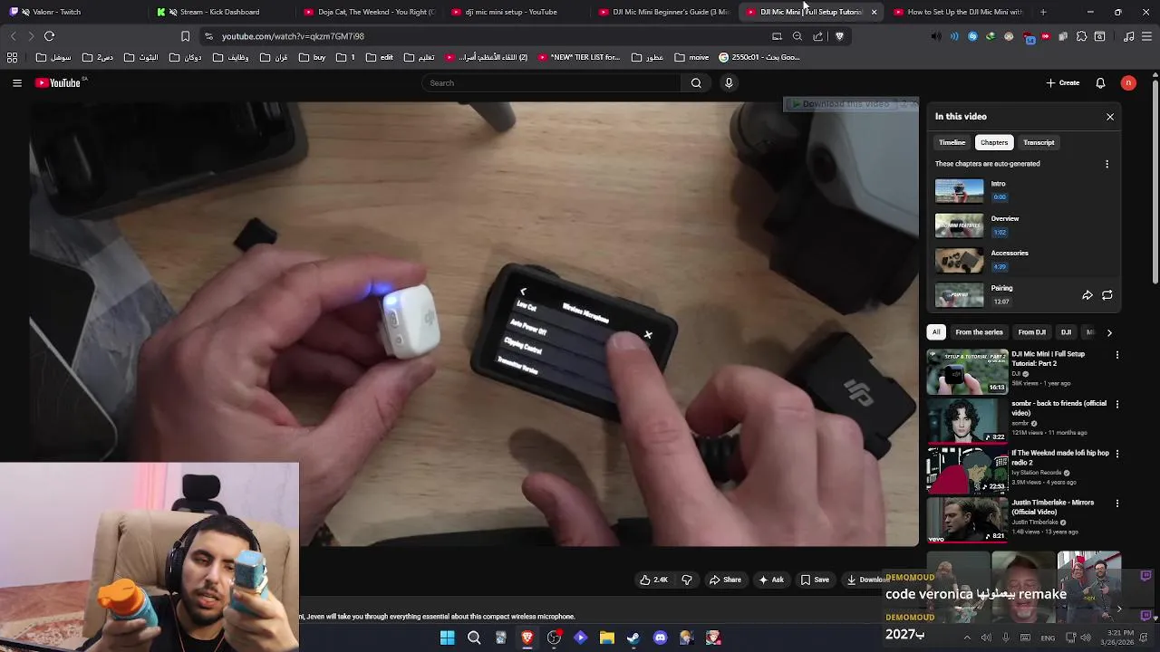Click the YouTube search magnifier button

[x=696, y=82]
